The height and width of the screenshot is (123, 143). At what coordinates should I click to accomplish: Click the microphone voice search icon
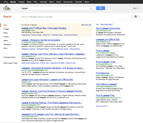tap(91, 8)
